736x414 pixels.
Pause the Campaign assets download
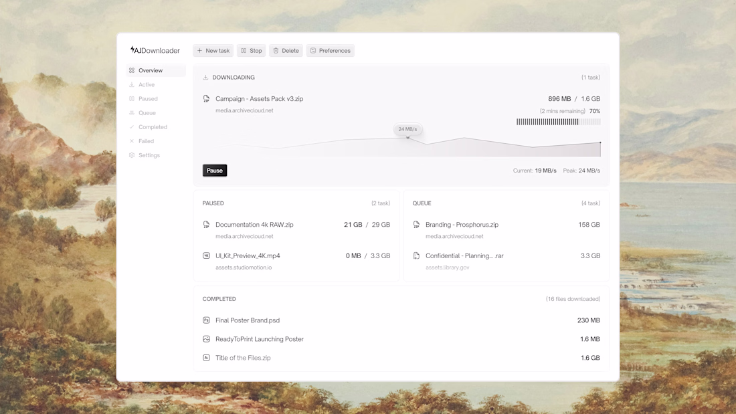(215, 171)
